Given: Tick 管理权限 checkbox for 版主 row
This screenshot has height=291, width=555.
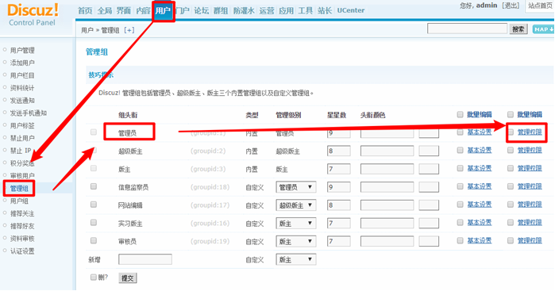Looking at the screenshot, I should tap(511, 168).
